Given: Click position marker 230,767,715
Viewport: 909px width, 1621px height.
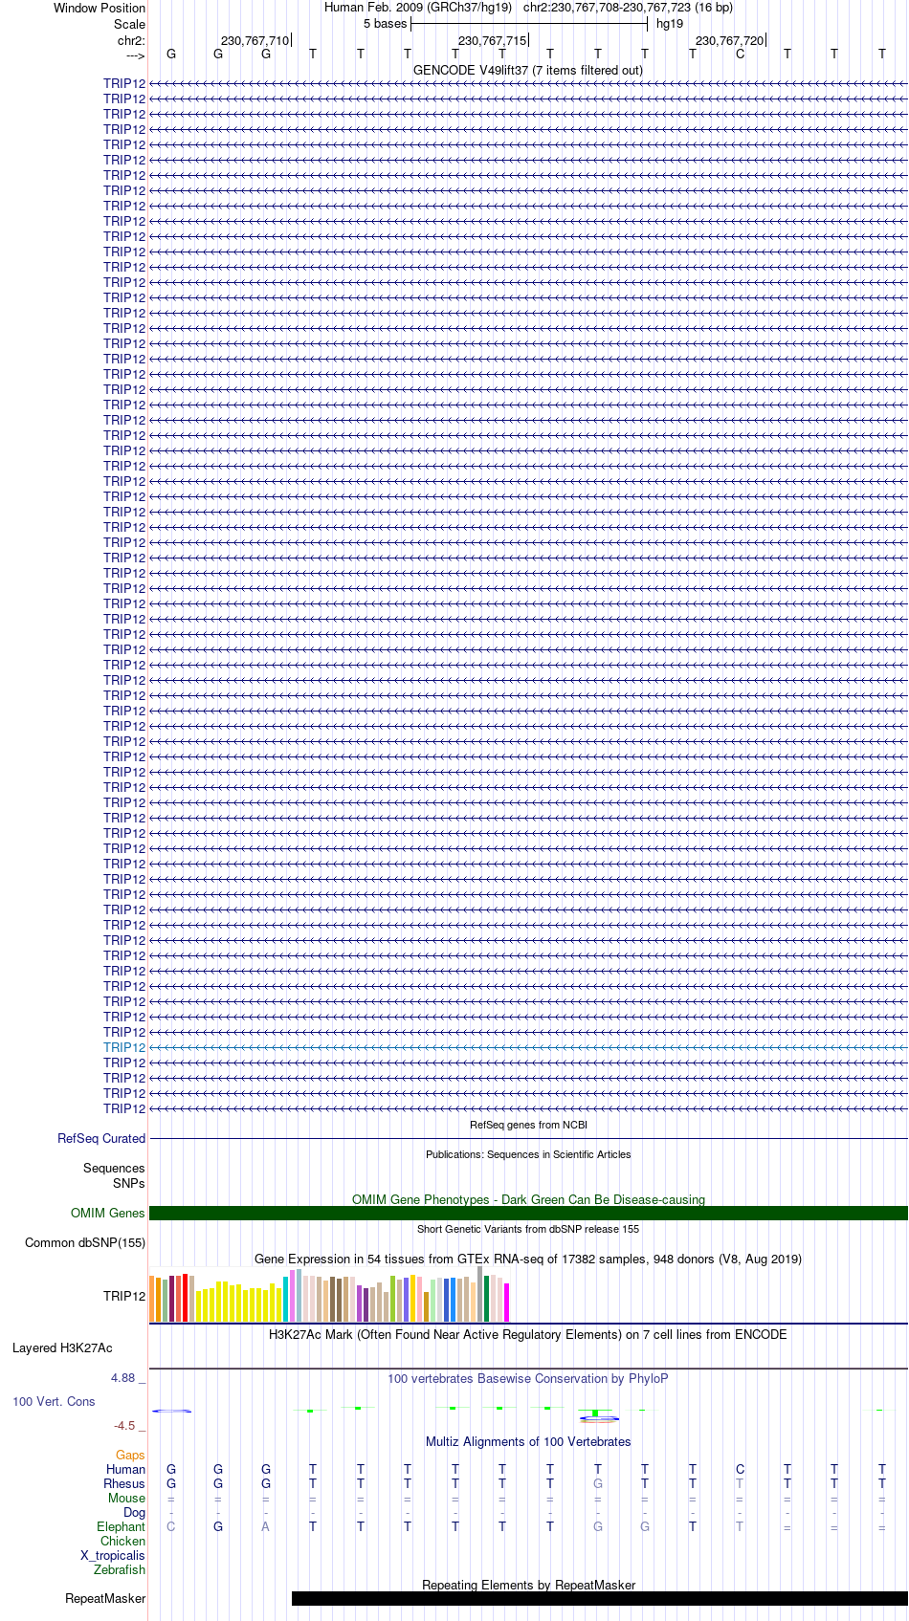Looking at the screenshot, I should pos(492,41).
